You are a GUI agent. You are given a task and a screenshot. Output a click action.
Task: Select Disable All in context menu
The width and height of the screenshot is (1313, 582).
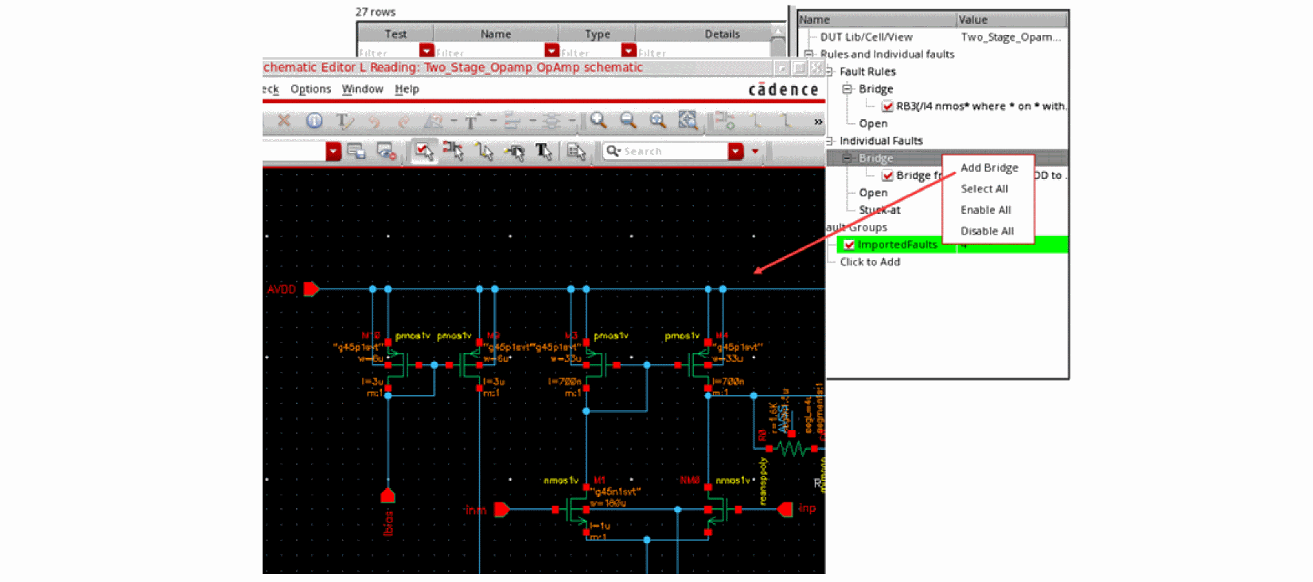point(987,231)
